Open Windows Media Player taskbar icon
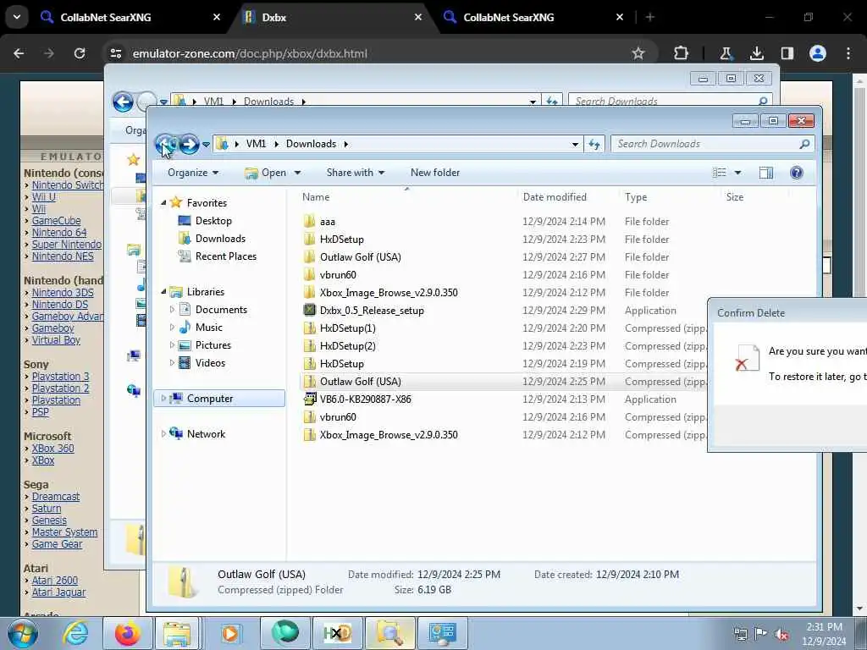Screen dimensions: 867x650 [230, 633]
